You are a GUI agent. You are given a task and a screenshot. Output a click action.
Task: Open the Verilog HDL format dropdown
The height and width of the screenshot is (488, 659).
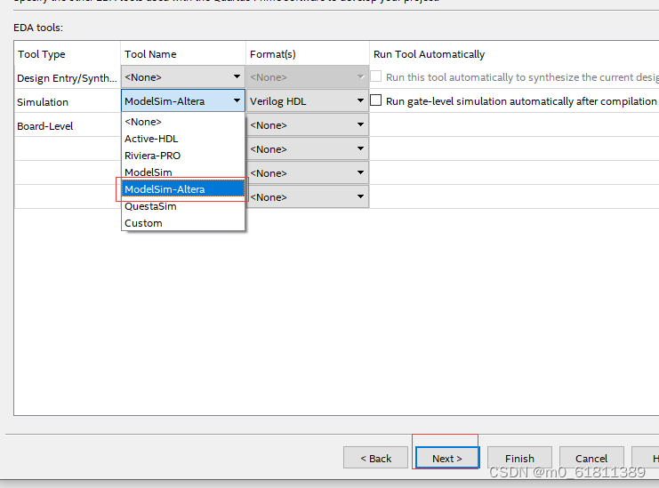[308, 100]
